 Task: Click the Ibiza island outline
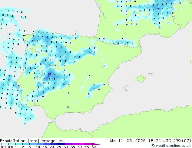125,87
